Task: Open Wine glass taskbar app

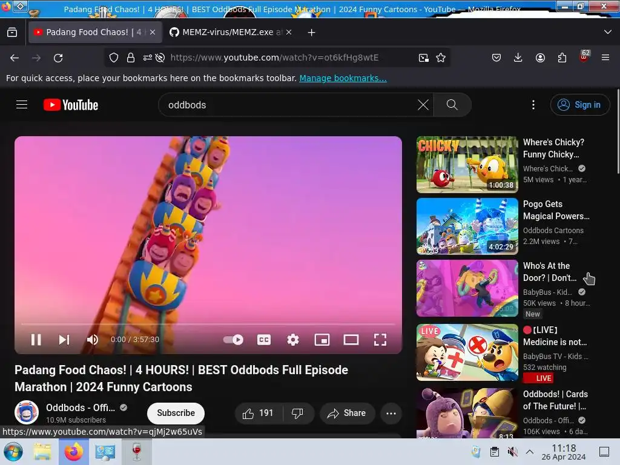Action: 137,452
